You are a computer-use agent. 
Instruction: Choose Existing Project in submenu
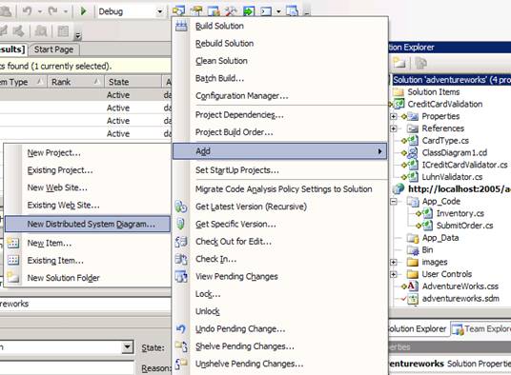tap(60, 170)
